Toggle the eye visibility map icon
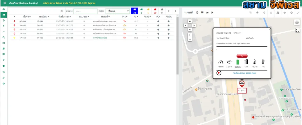This screenshot has width=302, height=125. [285, 12]
